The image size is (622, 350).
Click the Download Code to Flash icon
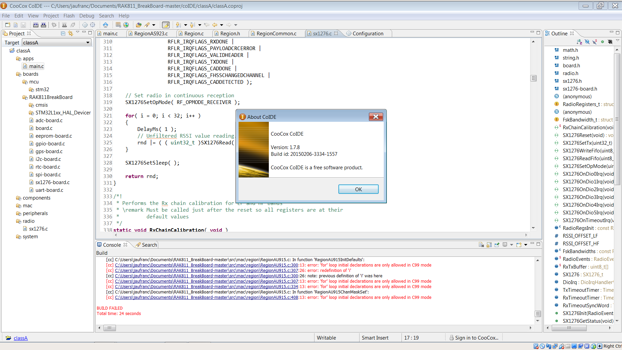coord(64,25)
